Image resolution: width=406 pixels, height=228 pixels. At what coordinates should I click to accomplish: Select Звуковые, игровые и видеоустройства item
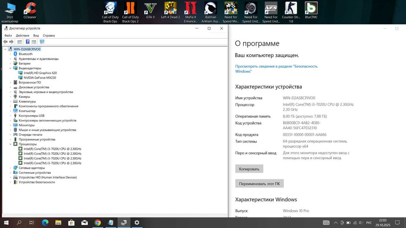pyautogui.click(x=46, y=92)
